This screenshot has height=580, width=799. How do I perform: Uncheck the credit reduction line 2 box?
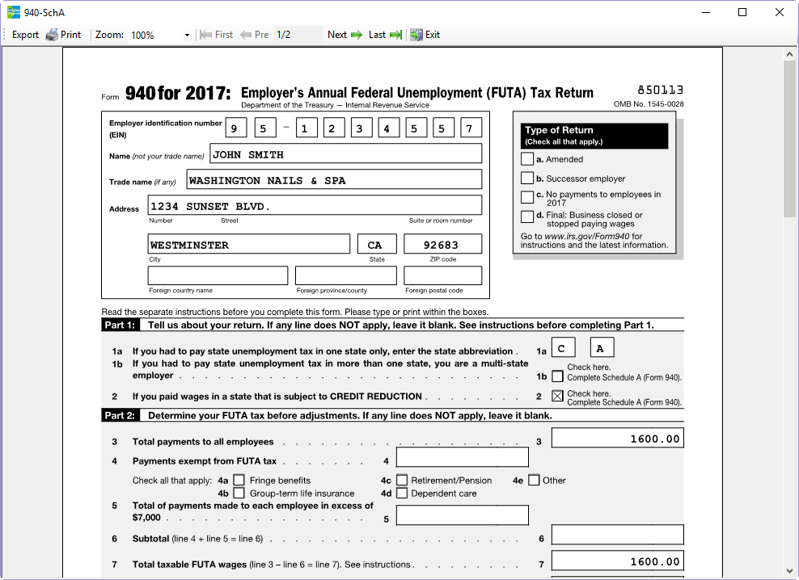(557, 397)
